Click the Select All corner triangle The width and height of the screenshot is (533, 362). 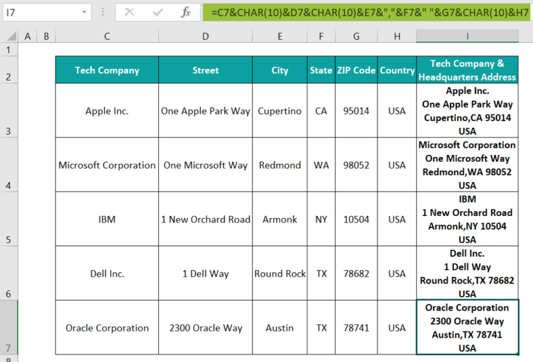(x=12, y=36)
